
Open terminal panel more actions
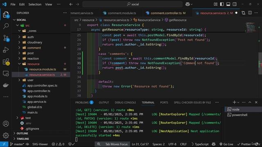pyautogui.click(x=244, y=102)
